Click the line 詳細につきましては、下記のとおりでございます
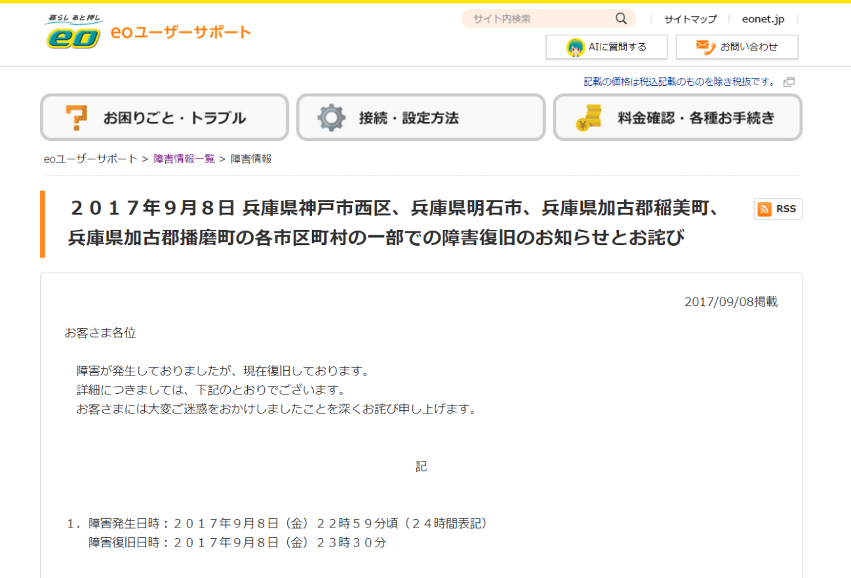The image size is (851, 578). point(211,391)
